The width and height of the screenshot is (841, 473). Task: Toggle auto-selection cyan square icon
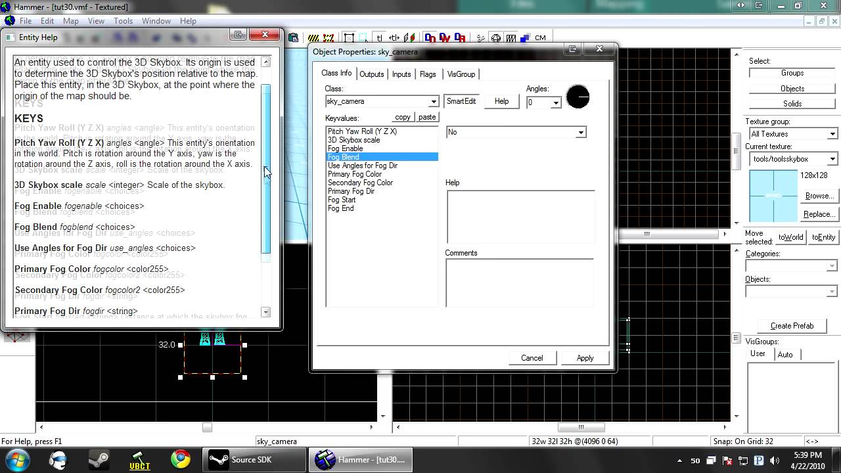[x=363, y=37]
